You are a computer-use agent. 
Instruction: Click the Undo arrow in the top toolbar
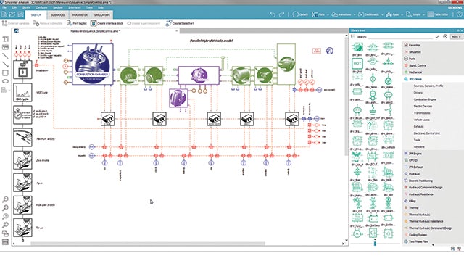(x=273, y=14)
